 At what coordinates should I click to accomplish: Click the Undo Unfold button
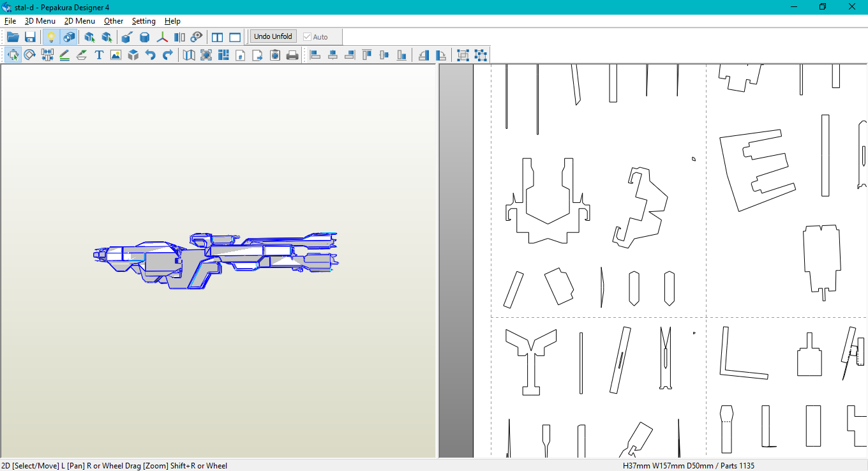[x=273, y=36]
